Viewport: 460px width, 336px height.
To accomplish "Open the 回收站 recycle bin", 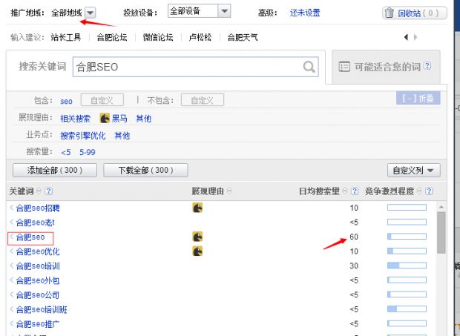I will tap(414, 13).
